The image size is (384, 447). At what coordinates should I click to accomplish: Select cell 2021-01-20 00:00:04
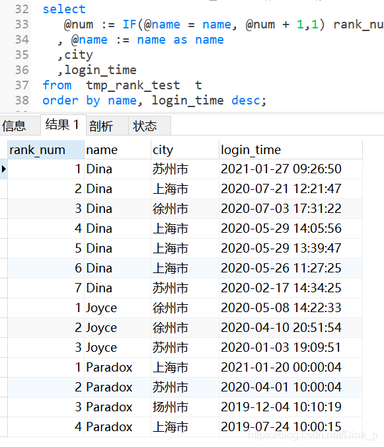tap(291, 367)
